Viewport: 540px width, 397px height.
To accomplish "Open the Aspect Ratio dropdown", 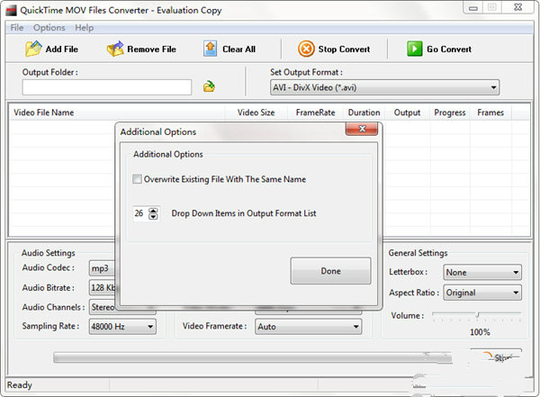I will (x=482, y=293).
